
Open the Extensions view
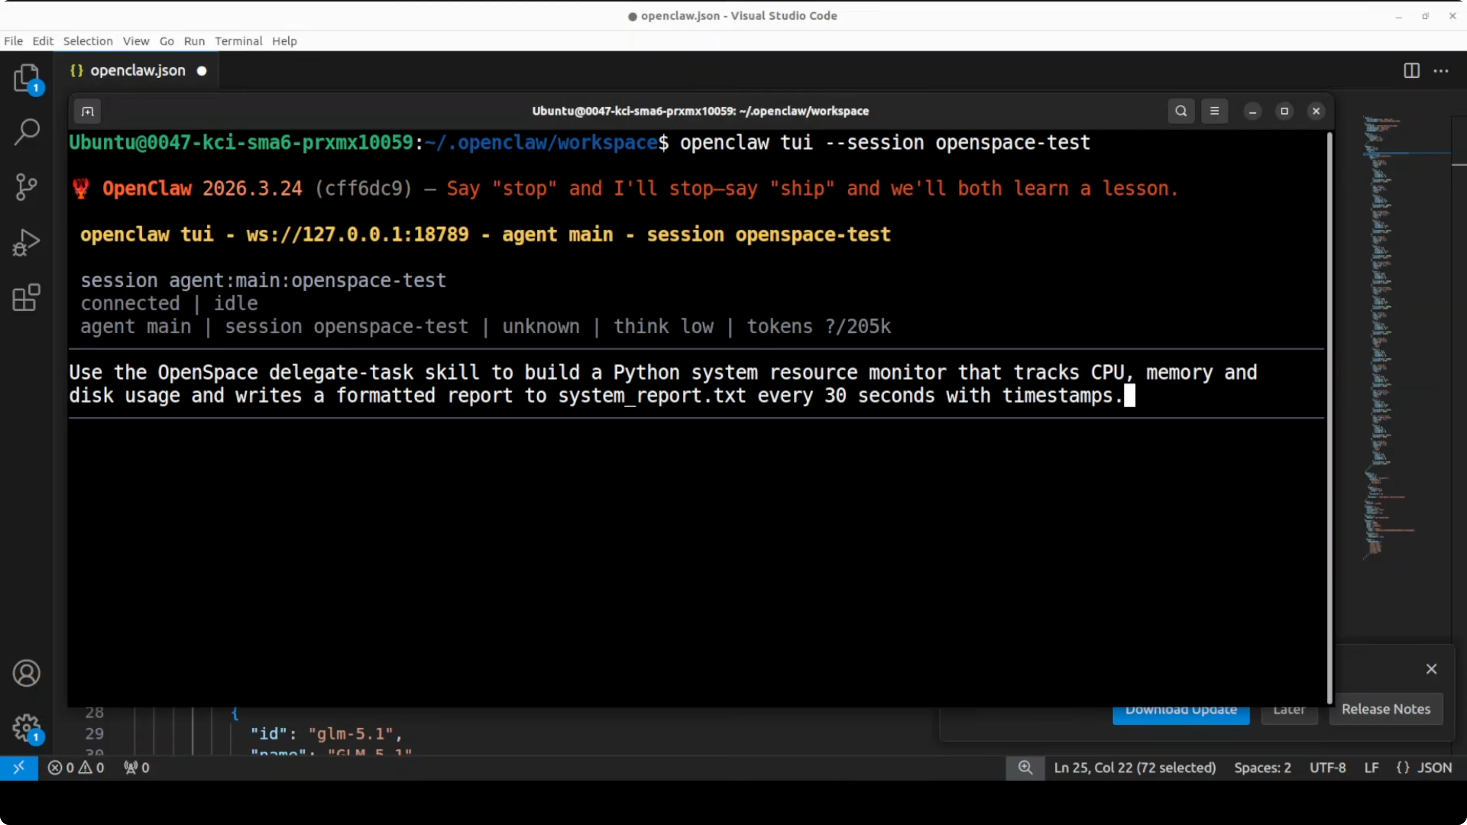(x=26, y=297)
